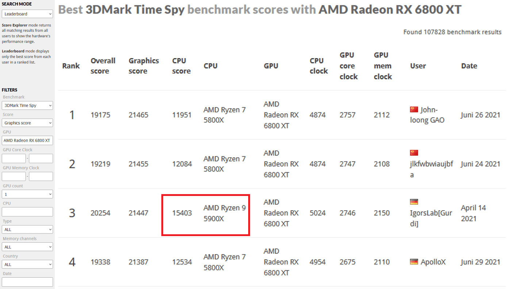Screen dimensions: 507x289
Task: Open the Type filter dropdown
Action: click(x=27, y=230)
